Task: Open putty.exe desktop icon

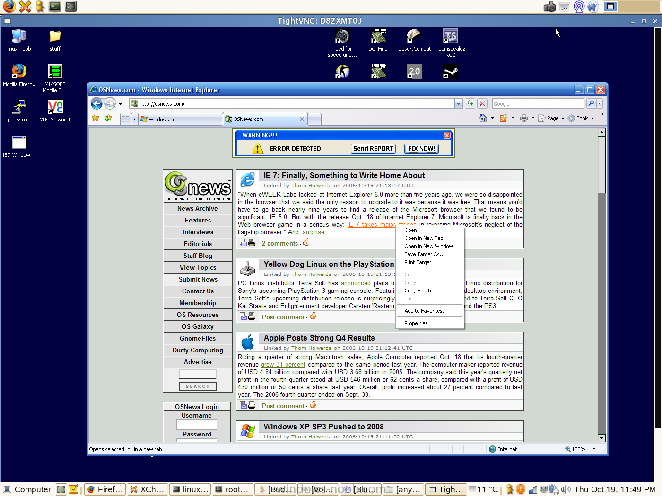Action: click(19, 111)
